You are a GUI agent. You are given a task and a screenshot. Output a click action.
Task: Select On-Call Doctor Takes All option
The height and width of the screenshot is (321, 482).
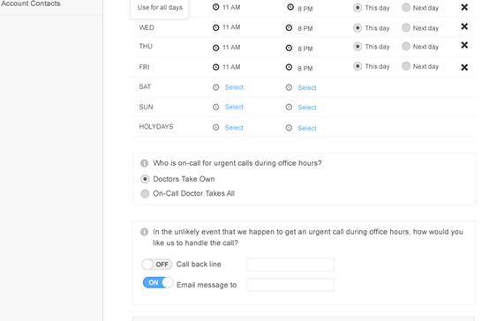coord(145,193)
